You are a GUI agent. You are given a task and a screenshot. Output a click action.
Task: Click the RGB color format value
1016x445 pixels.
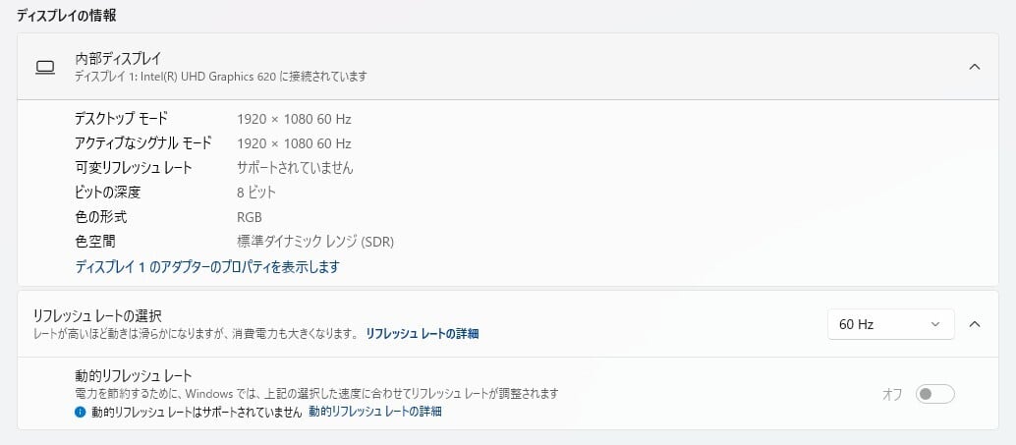[x=250, y=217]
